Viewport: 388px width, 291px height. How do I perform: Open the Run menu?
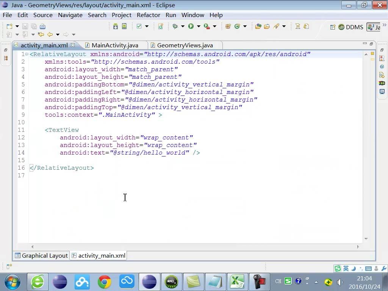coord(171,15)
